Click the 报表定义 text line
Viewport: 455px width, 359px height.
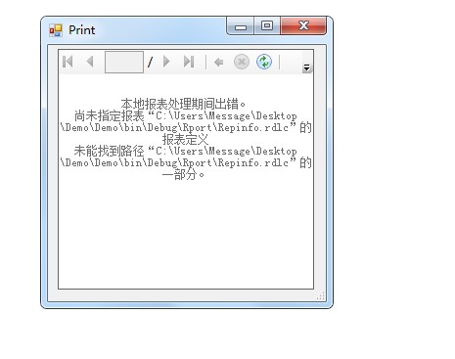pos(185,139)
